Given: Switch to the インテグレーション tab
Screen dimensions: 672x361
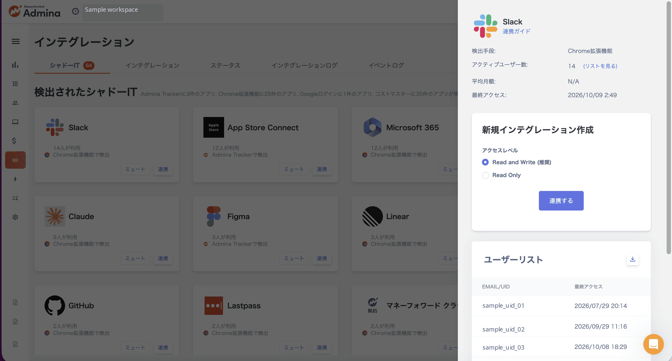Looking at the screenshot, I should coord(152,65).
